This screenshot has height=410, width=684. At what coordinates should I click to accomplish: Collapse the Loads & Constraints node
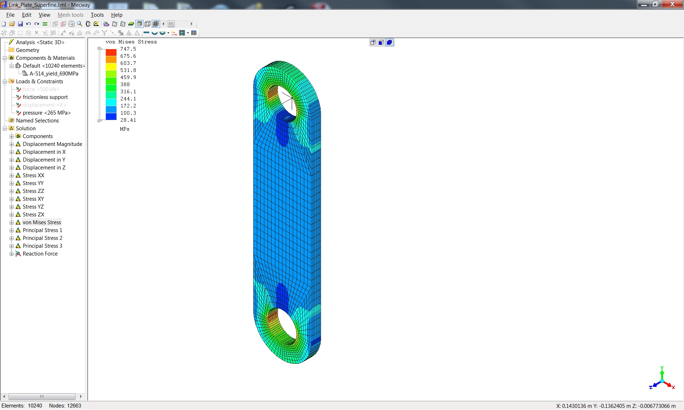click(x=5, y=82)
